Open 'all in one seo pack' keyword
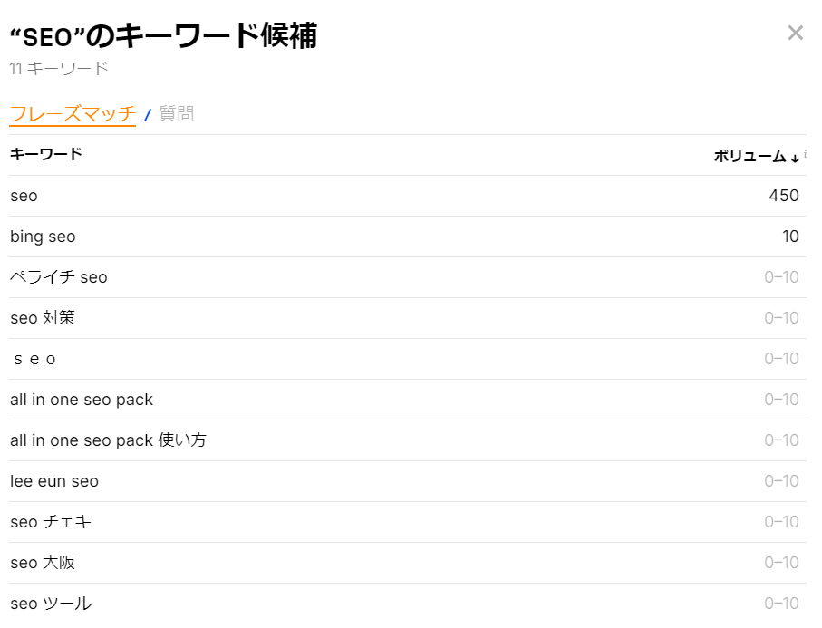The image size is (822, 628). click(x=82, y=400)
